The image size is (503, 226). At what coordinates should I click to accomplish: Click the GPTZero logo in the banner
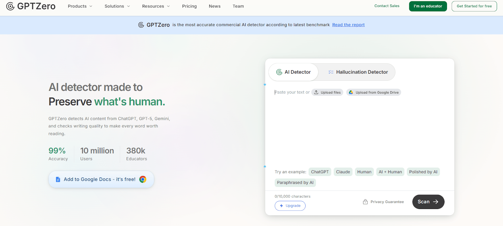(x=154, y=25)
